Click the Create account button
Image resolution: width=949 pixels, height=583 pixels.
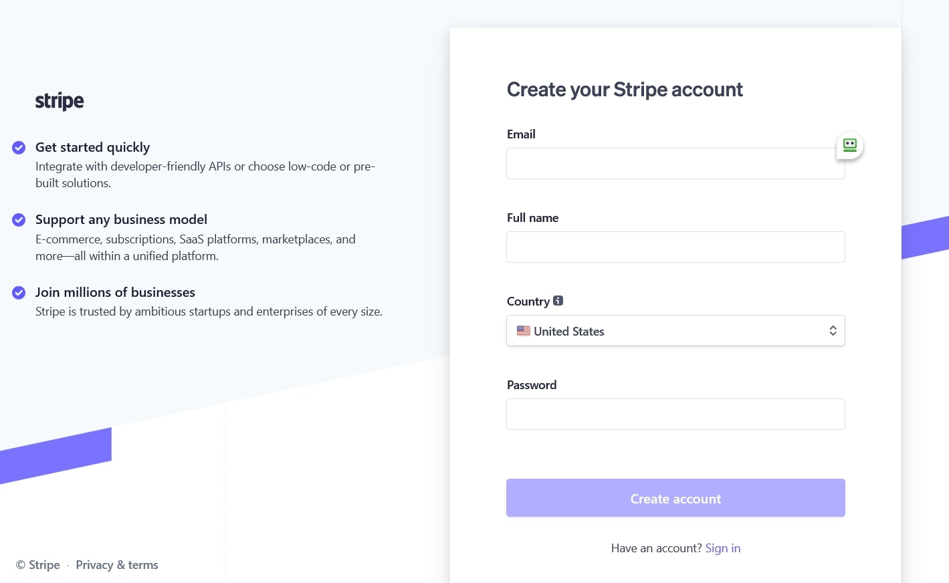(x=675, y=497)
